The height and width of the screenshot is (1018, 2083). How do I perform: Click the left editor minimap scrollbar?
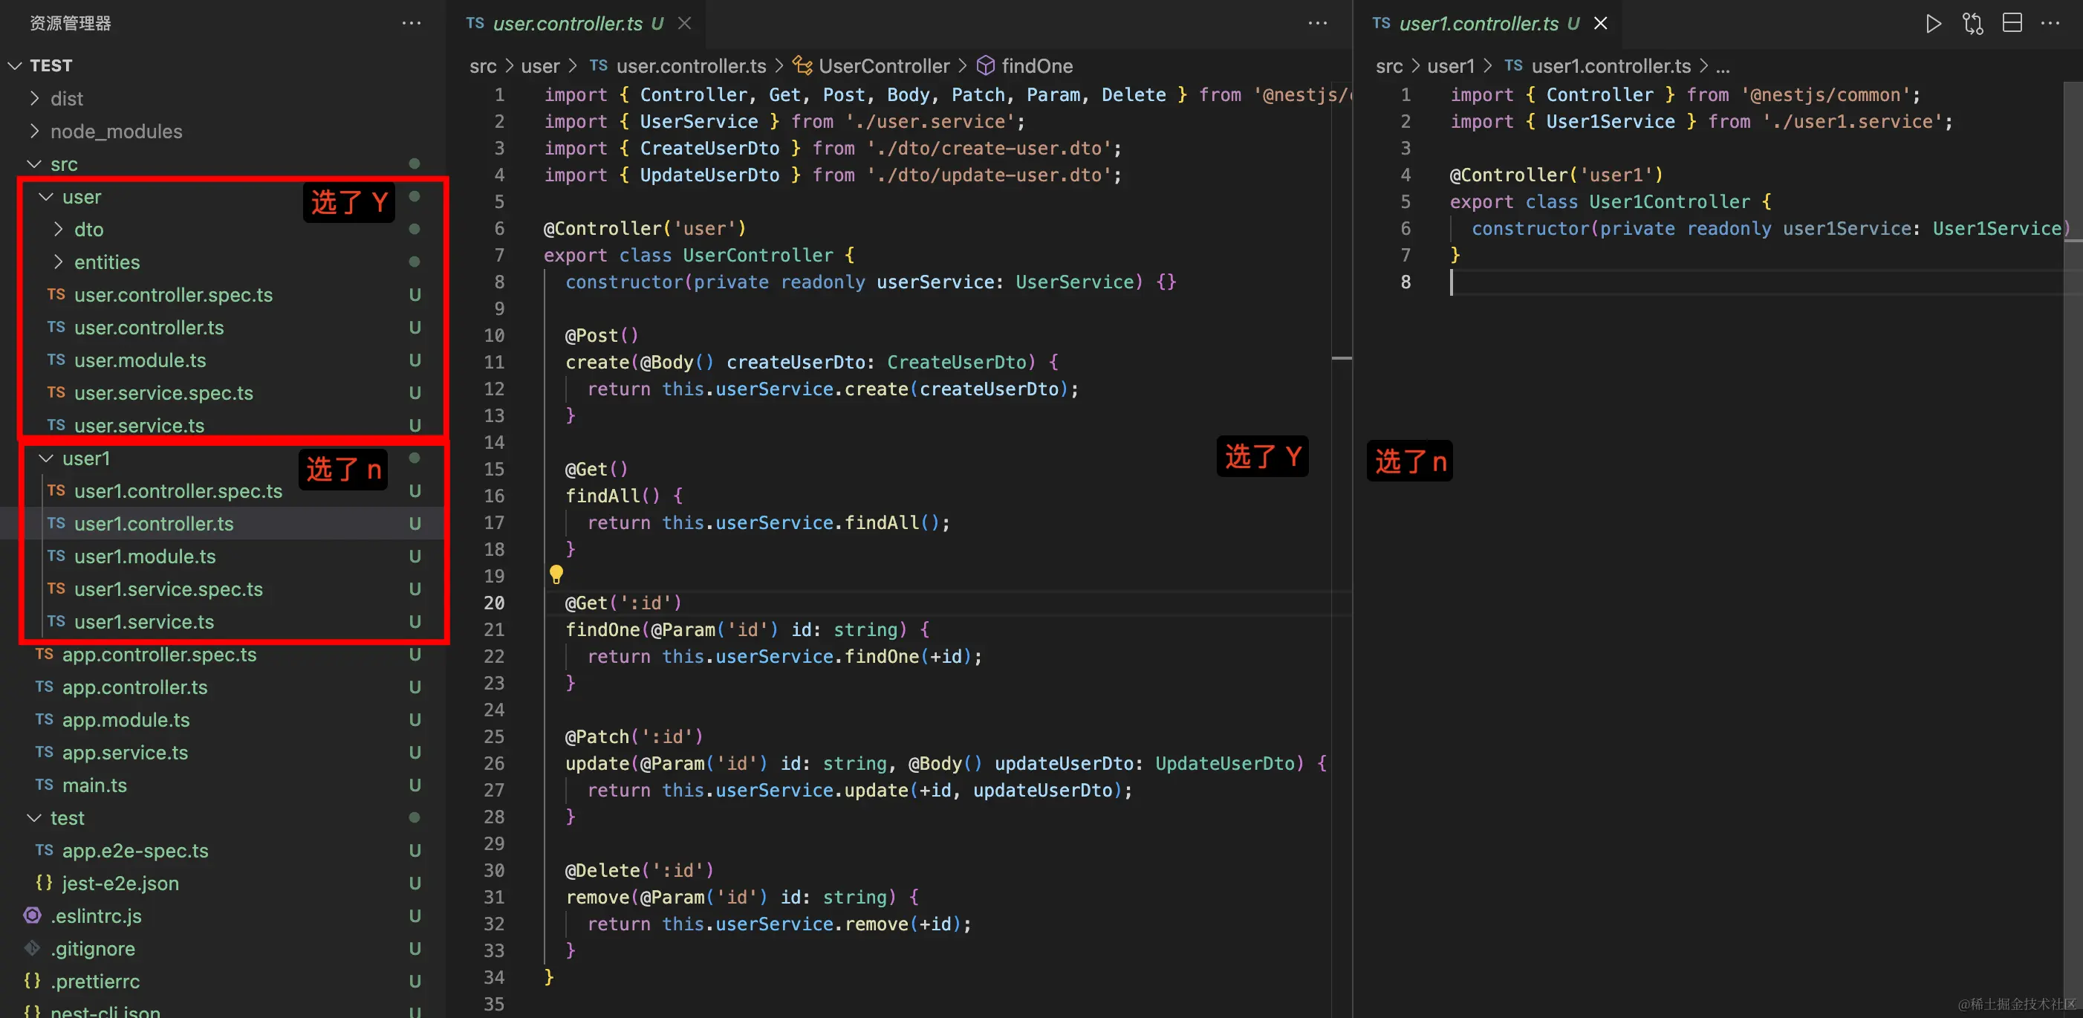(x=1342, y=357)
